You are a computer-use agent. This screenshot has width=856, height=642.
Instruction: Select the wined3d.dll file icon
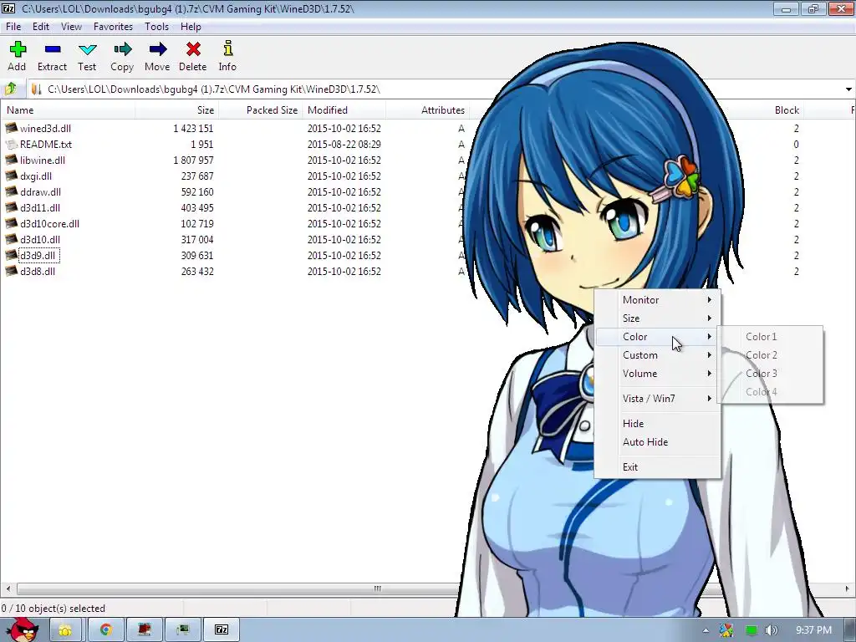coord(11,128)
